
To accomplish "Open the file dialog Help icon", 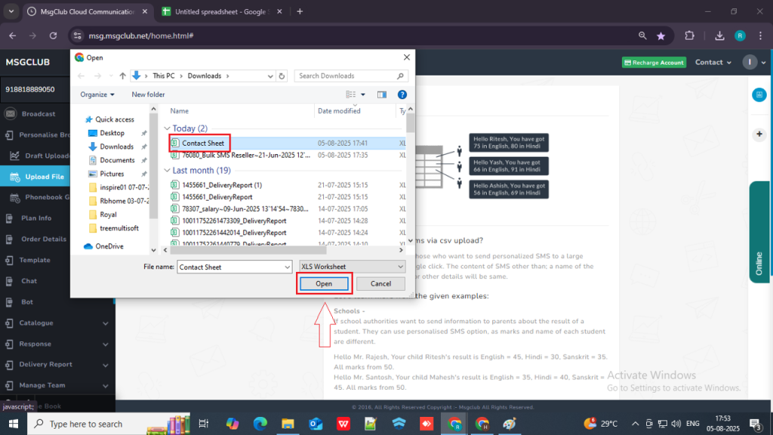I will [402, 94].
